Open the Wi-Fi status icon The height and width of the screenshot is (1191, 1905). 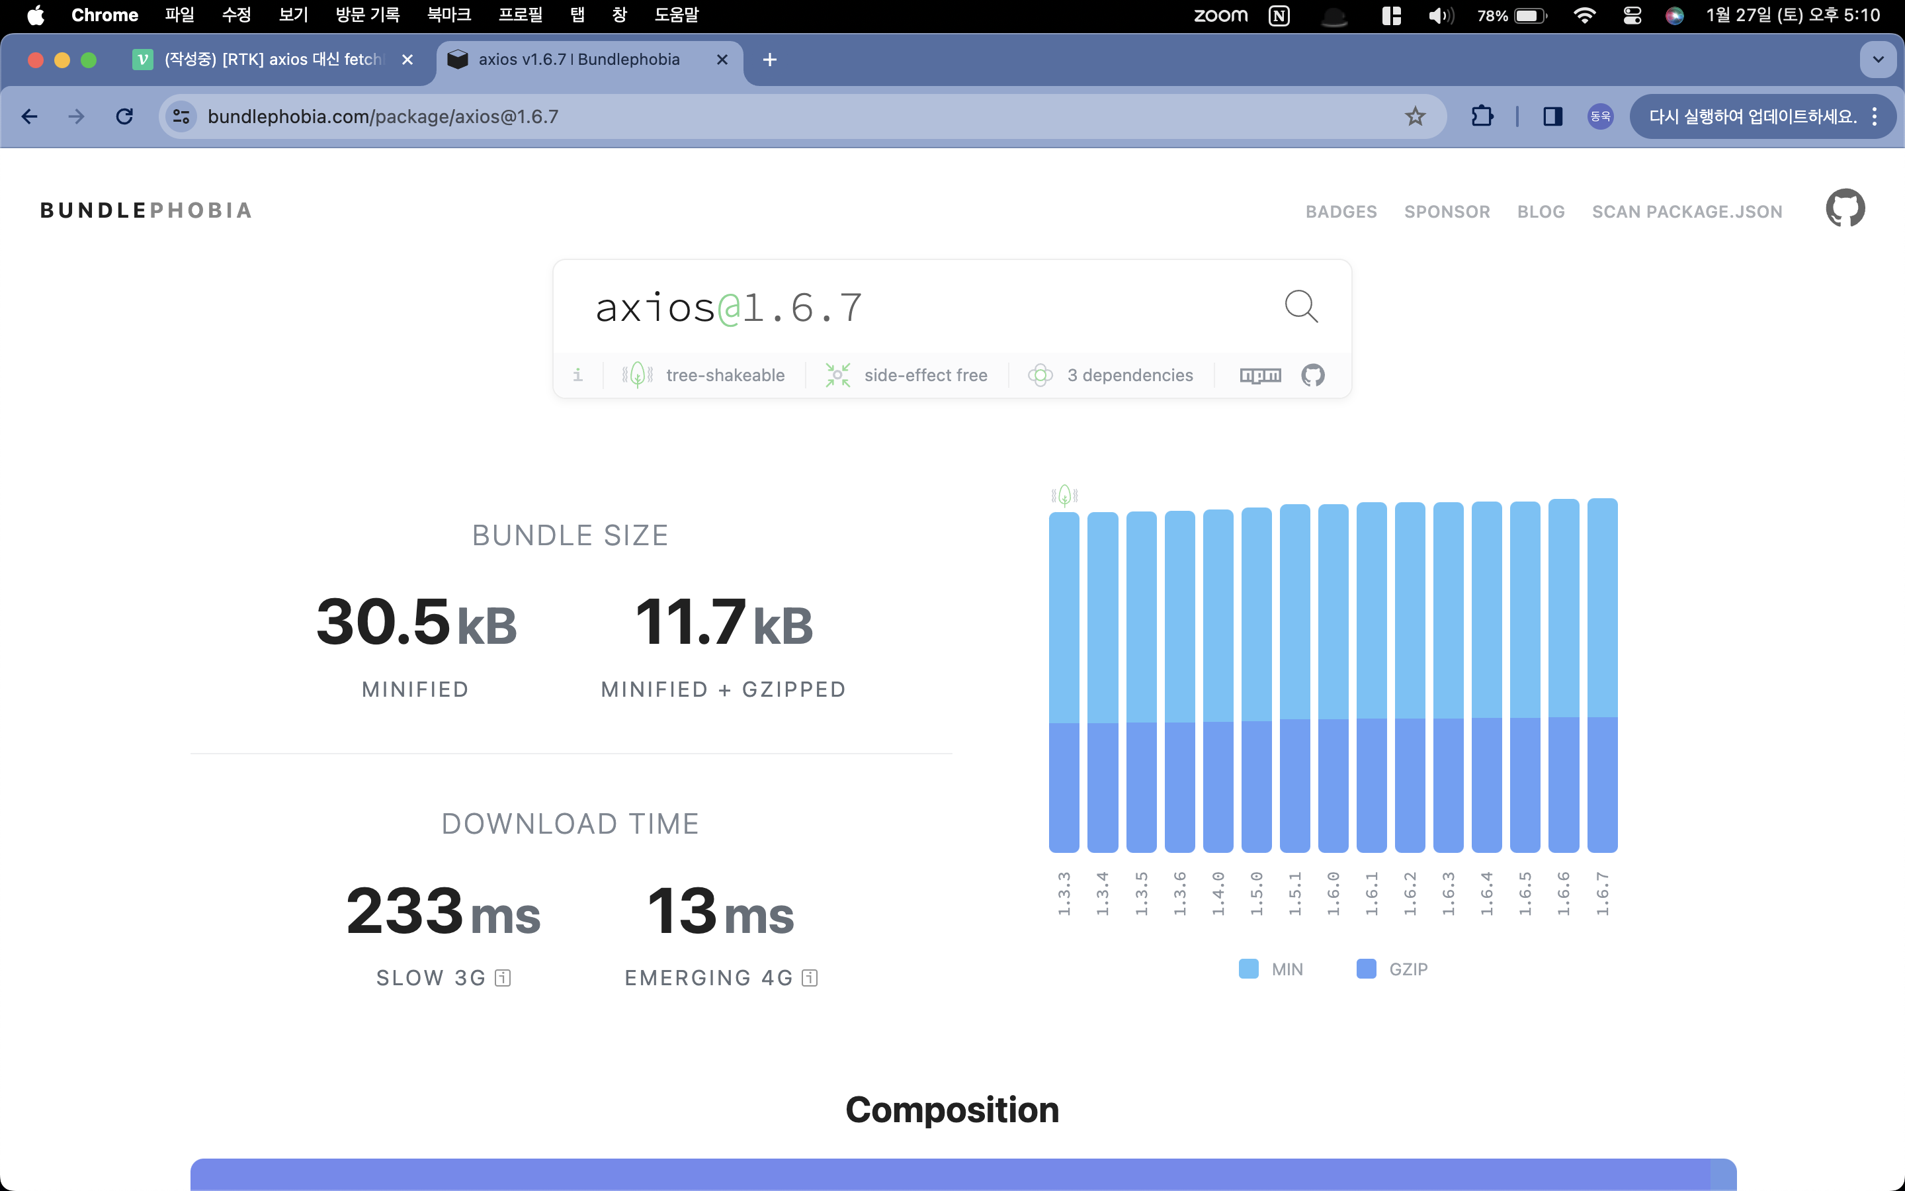pos(1584,15)
